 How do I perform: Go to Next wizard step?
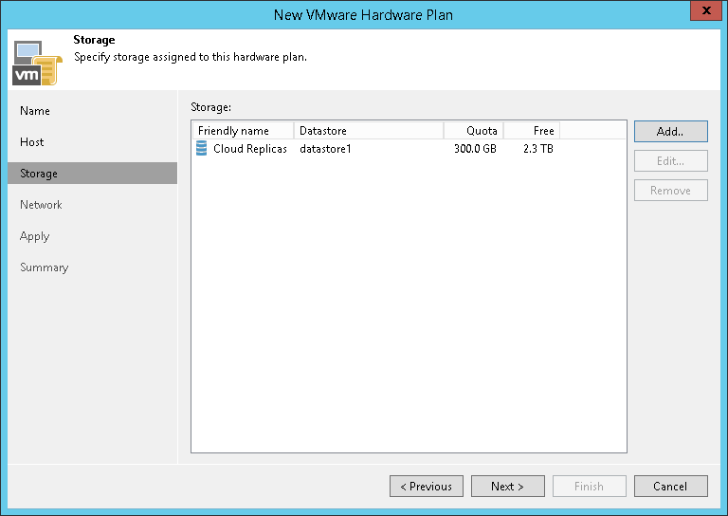tap(507, 487)
